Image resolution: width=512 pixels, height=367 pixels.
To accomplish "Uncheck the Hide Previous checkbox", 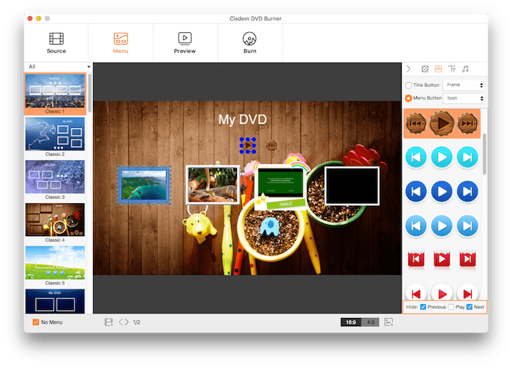I will (x=423, y=307).
